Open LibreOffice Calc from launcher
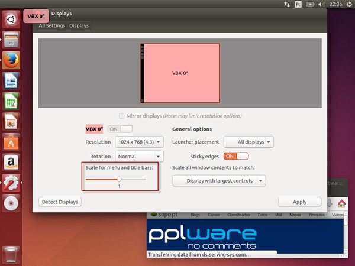 click(11, 101)
